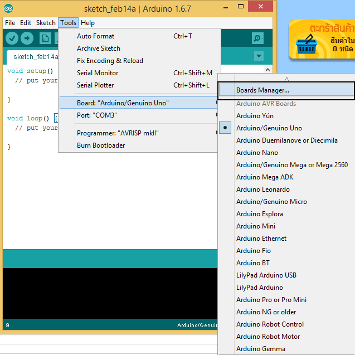Select Arduino Mini board
Screen dimensions: 355x355
tap(286, 226)
